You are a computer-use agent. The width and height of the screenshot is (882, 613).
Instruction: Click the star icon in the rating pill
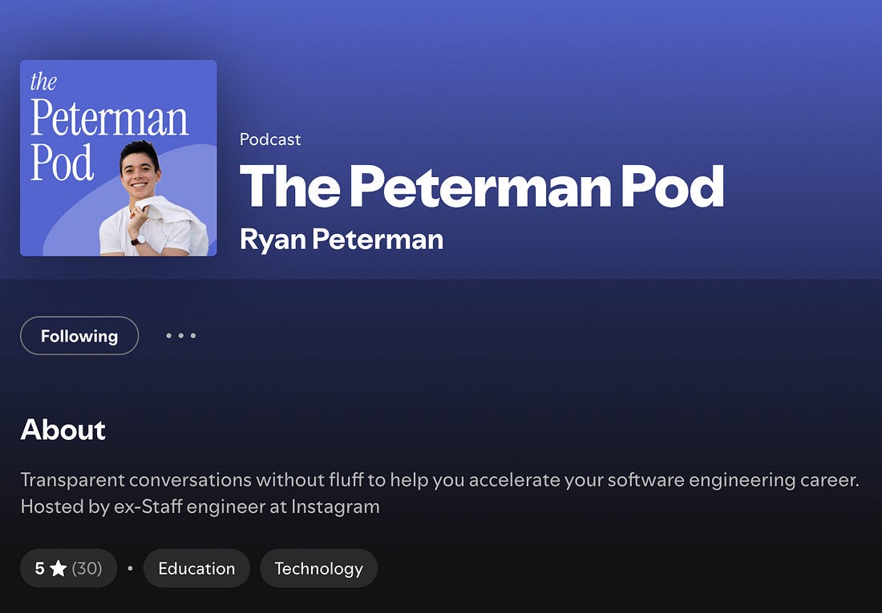(58, 568)
